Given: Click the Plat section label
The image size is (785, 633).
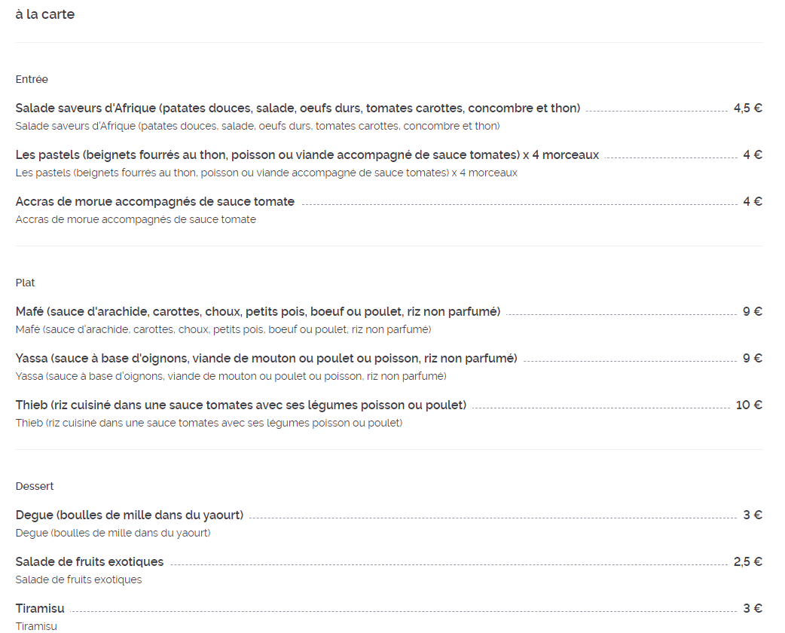Looking at the screenshot, I should coord(25,283).
